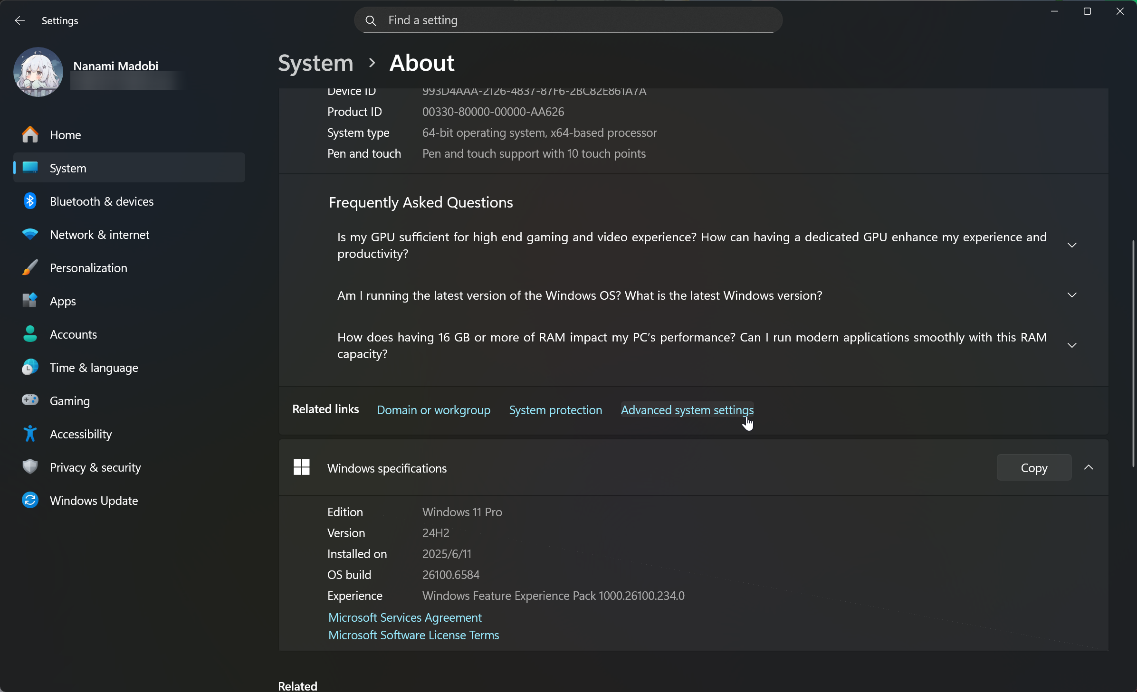Image resolution: width=1137 pixels, height=692 pixels.
Task: Switch to Privacy & security section
Action: [129, 467]
